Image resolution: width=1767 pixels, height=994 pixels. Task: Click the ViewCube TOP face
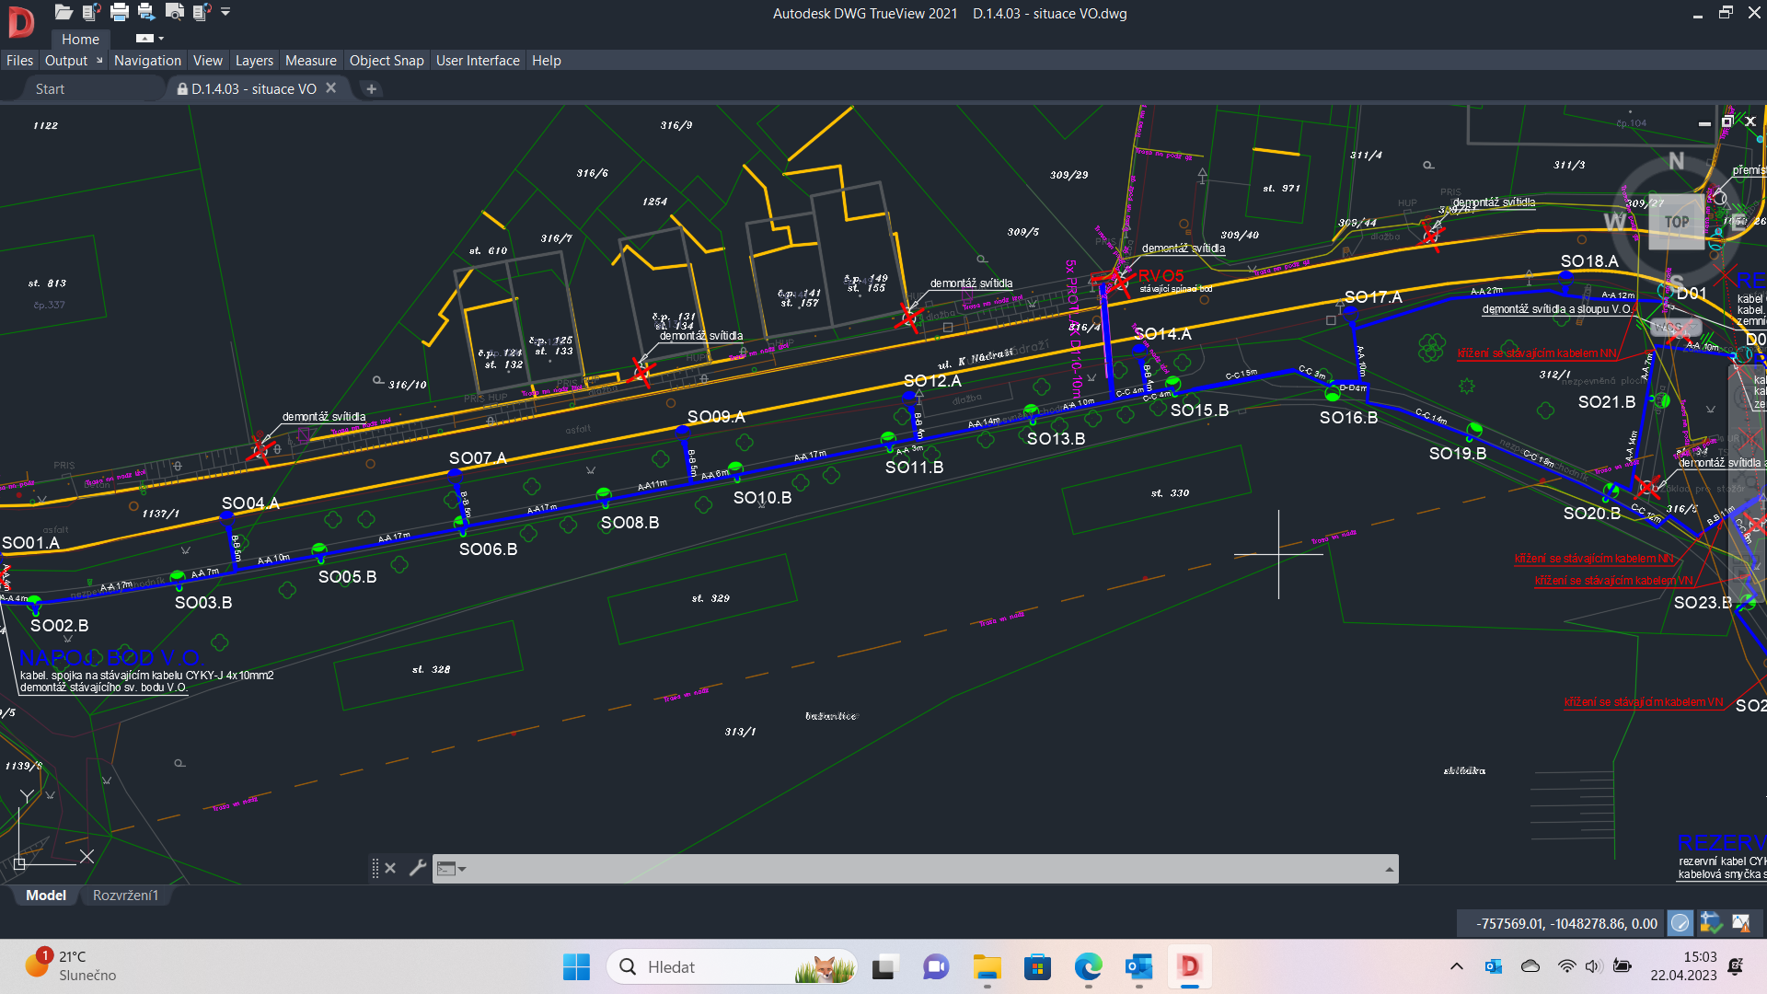tap(1676, 222)
